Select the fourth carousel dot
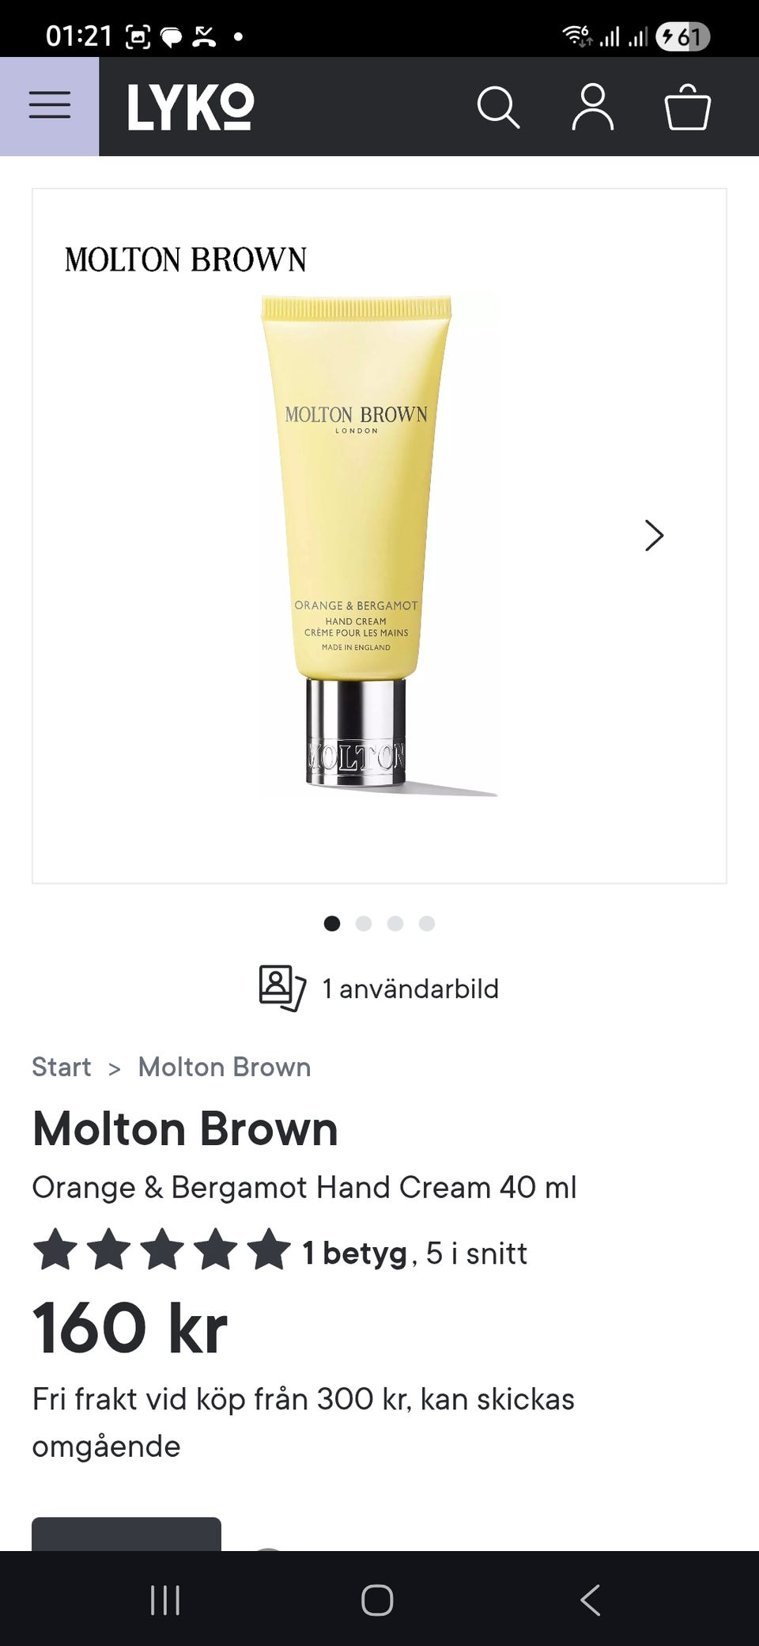This screenshot has height=1646, width=759. [x=427, y=924]
